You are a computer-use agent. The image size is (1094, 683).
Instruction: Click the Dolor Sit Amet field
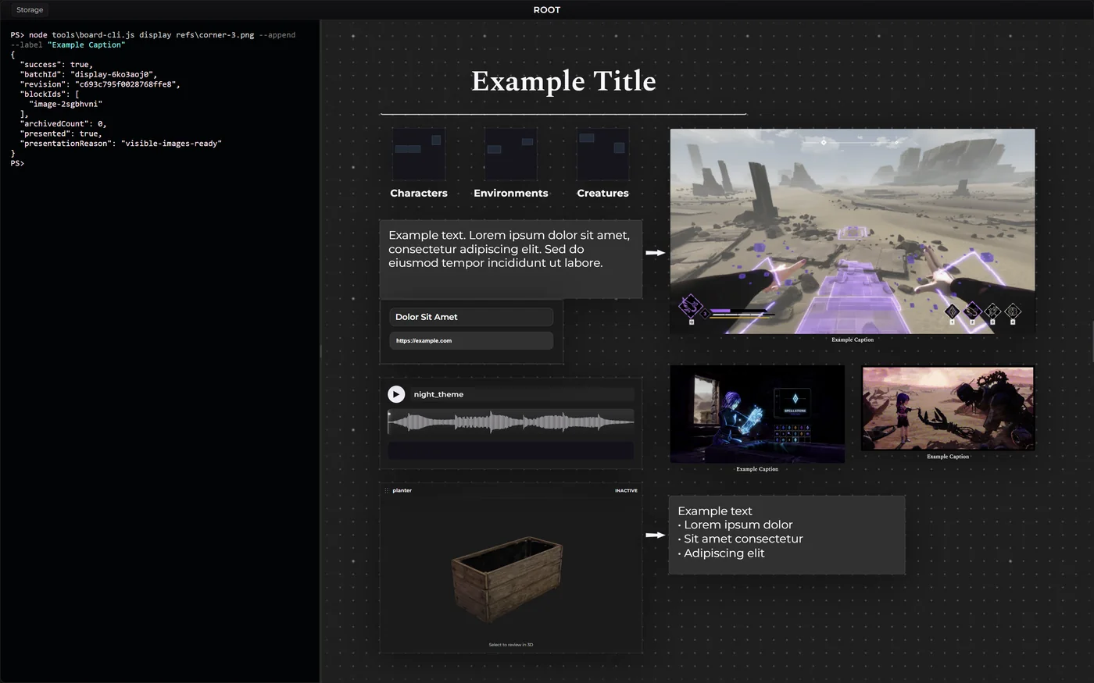471,317
